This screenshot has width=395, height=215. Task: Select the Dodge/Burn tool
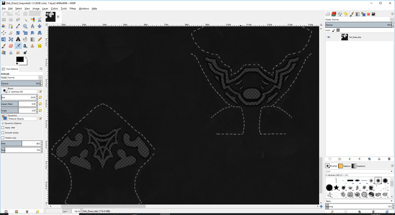point(25,52)
